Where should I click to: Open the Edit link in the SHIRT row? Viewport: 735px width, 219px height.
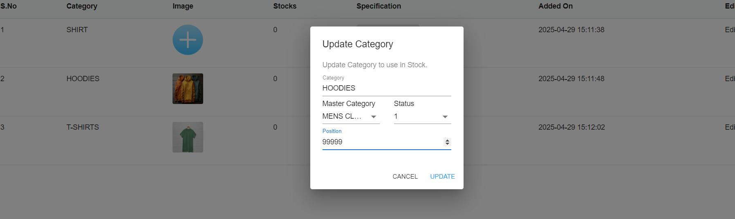click(729, 30)
